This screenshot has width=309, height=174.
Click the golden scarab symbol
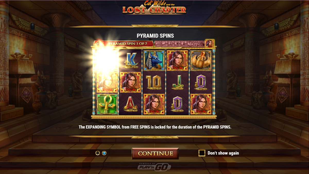point(201,60)
